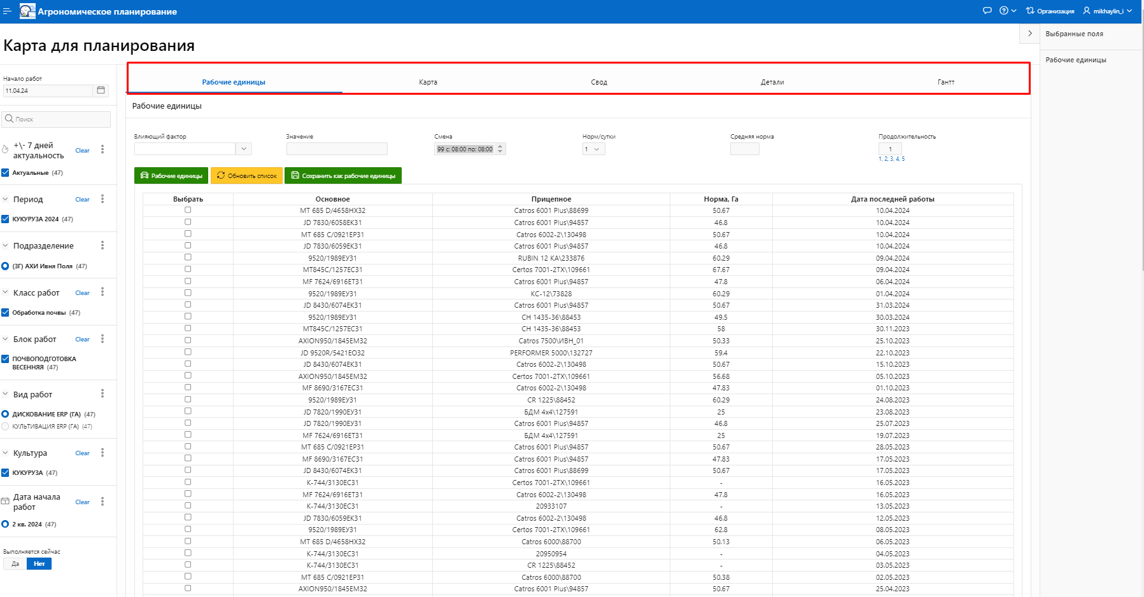Open the hamburger navigation menu

pyautogui.click(x=8, y=11)
